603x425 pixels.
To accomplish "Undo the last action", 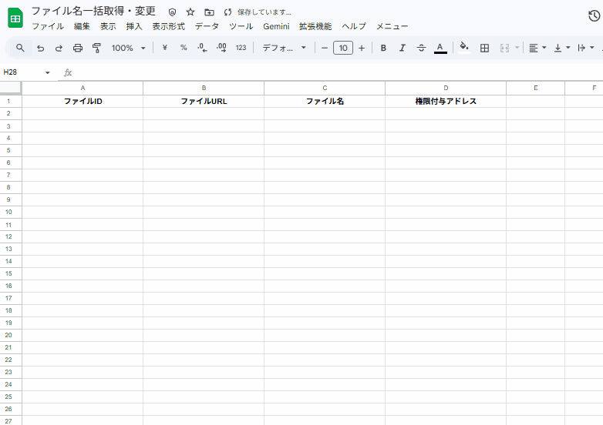I will pyautogui.click(x=40, y=48).
